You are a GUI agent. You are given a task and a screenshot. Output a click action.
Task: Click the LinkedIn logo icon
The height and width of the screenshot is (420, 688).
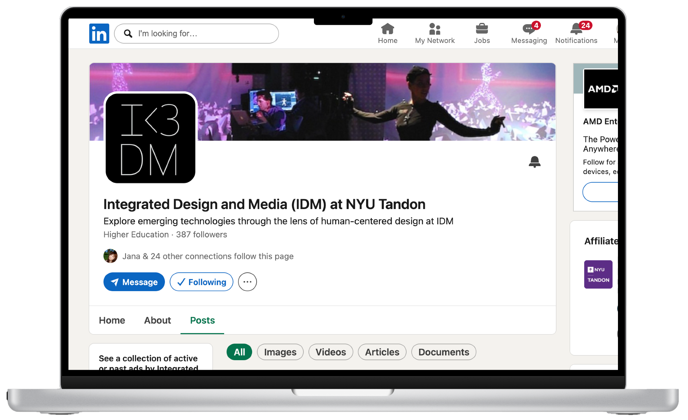(x=99, y=33)
